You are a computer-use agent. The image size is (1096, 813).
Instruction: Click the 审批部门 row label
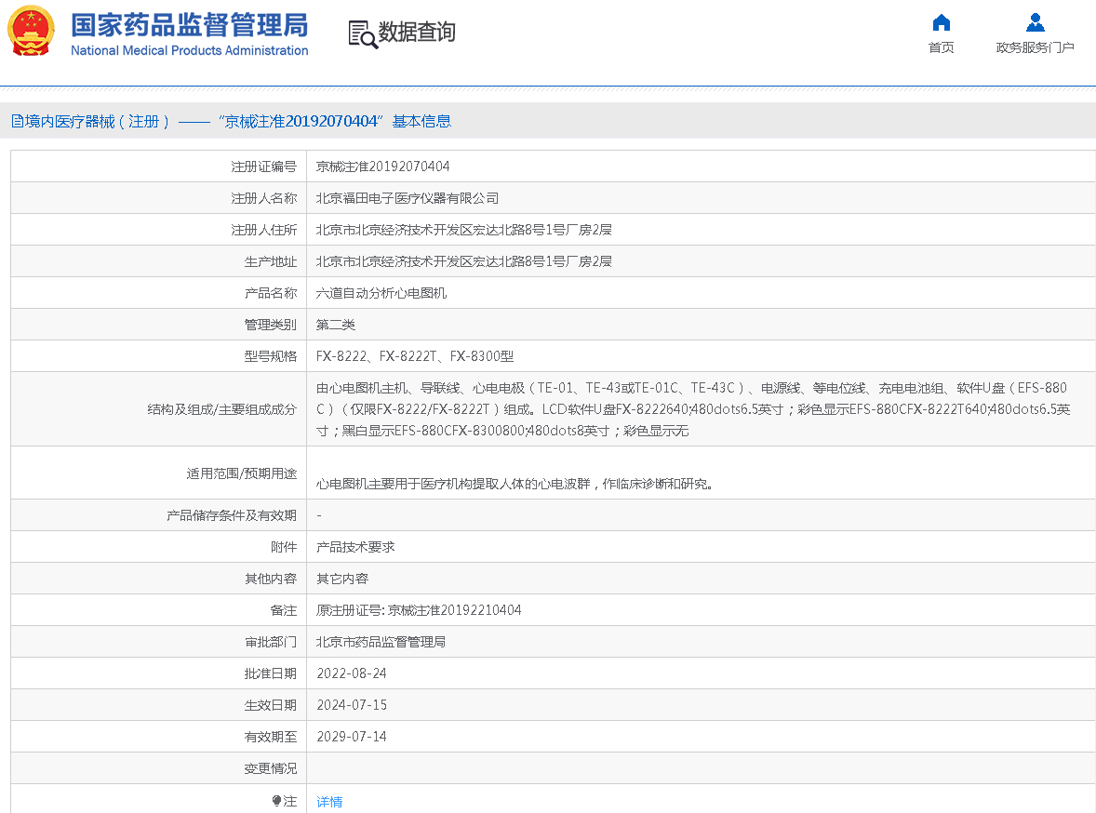[271, 642]
